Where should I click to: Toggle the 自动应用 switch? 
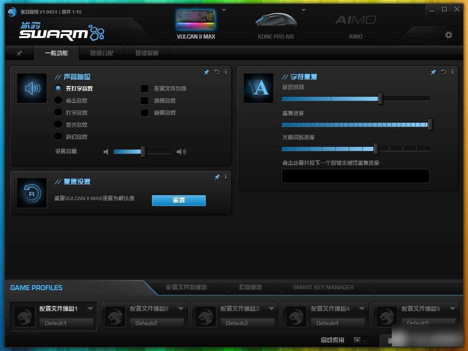pos(360,340)
